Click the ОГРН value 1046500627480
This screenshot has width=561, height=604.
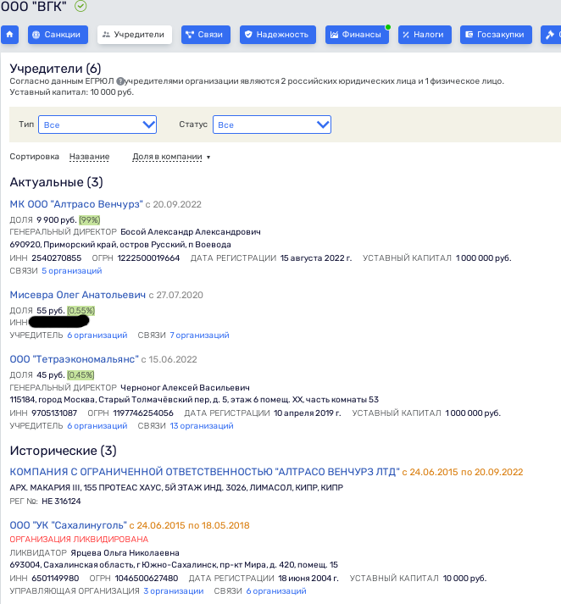147,579
